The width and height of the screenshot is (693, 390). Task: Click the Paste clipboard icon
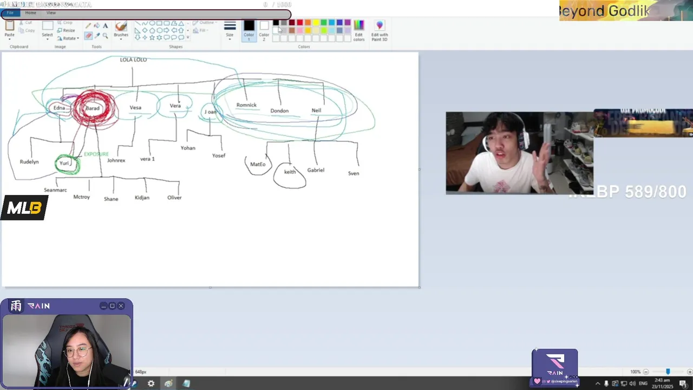(x=9, y=26)
